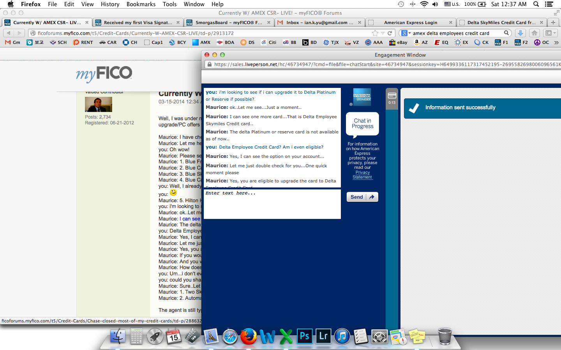Switch to Received my first Visa Signature tab

point(138,23)
